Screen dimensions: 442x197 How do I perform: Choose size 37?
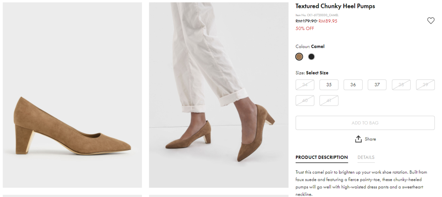point(377,85)
